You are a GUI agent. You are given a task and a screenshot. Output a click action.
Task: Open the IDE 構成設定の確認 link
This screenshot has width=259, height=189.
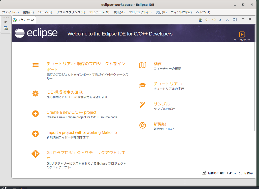64,92
